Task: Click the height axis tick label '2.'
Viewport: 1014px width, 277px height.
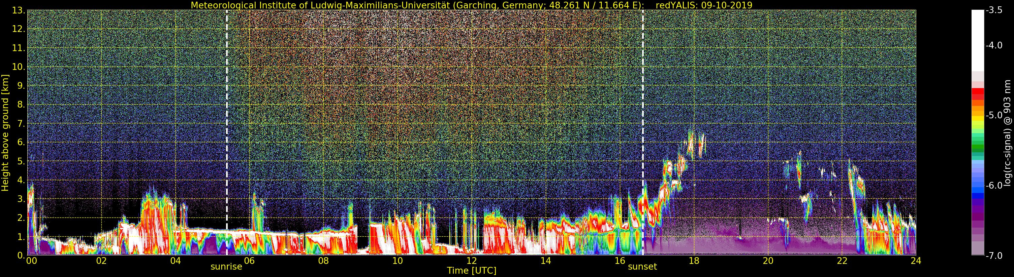Action: [x=21, y=218]
